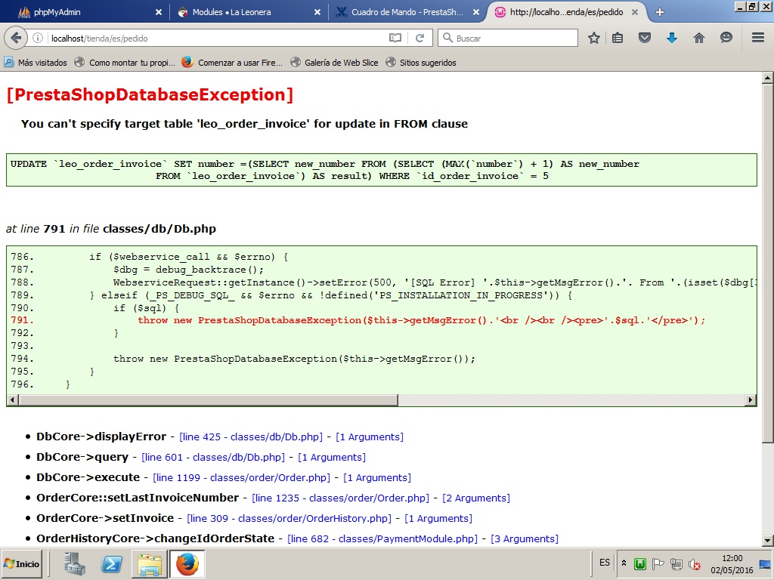Viewport: 774px width, 580px height.
Task: Save page to Pocket icon
Action: click(x=644, y=38)
